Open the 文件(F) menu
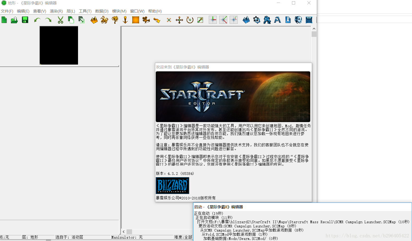 point(7,11)
